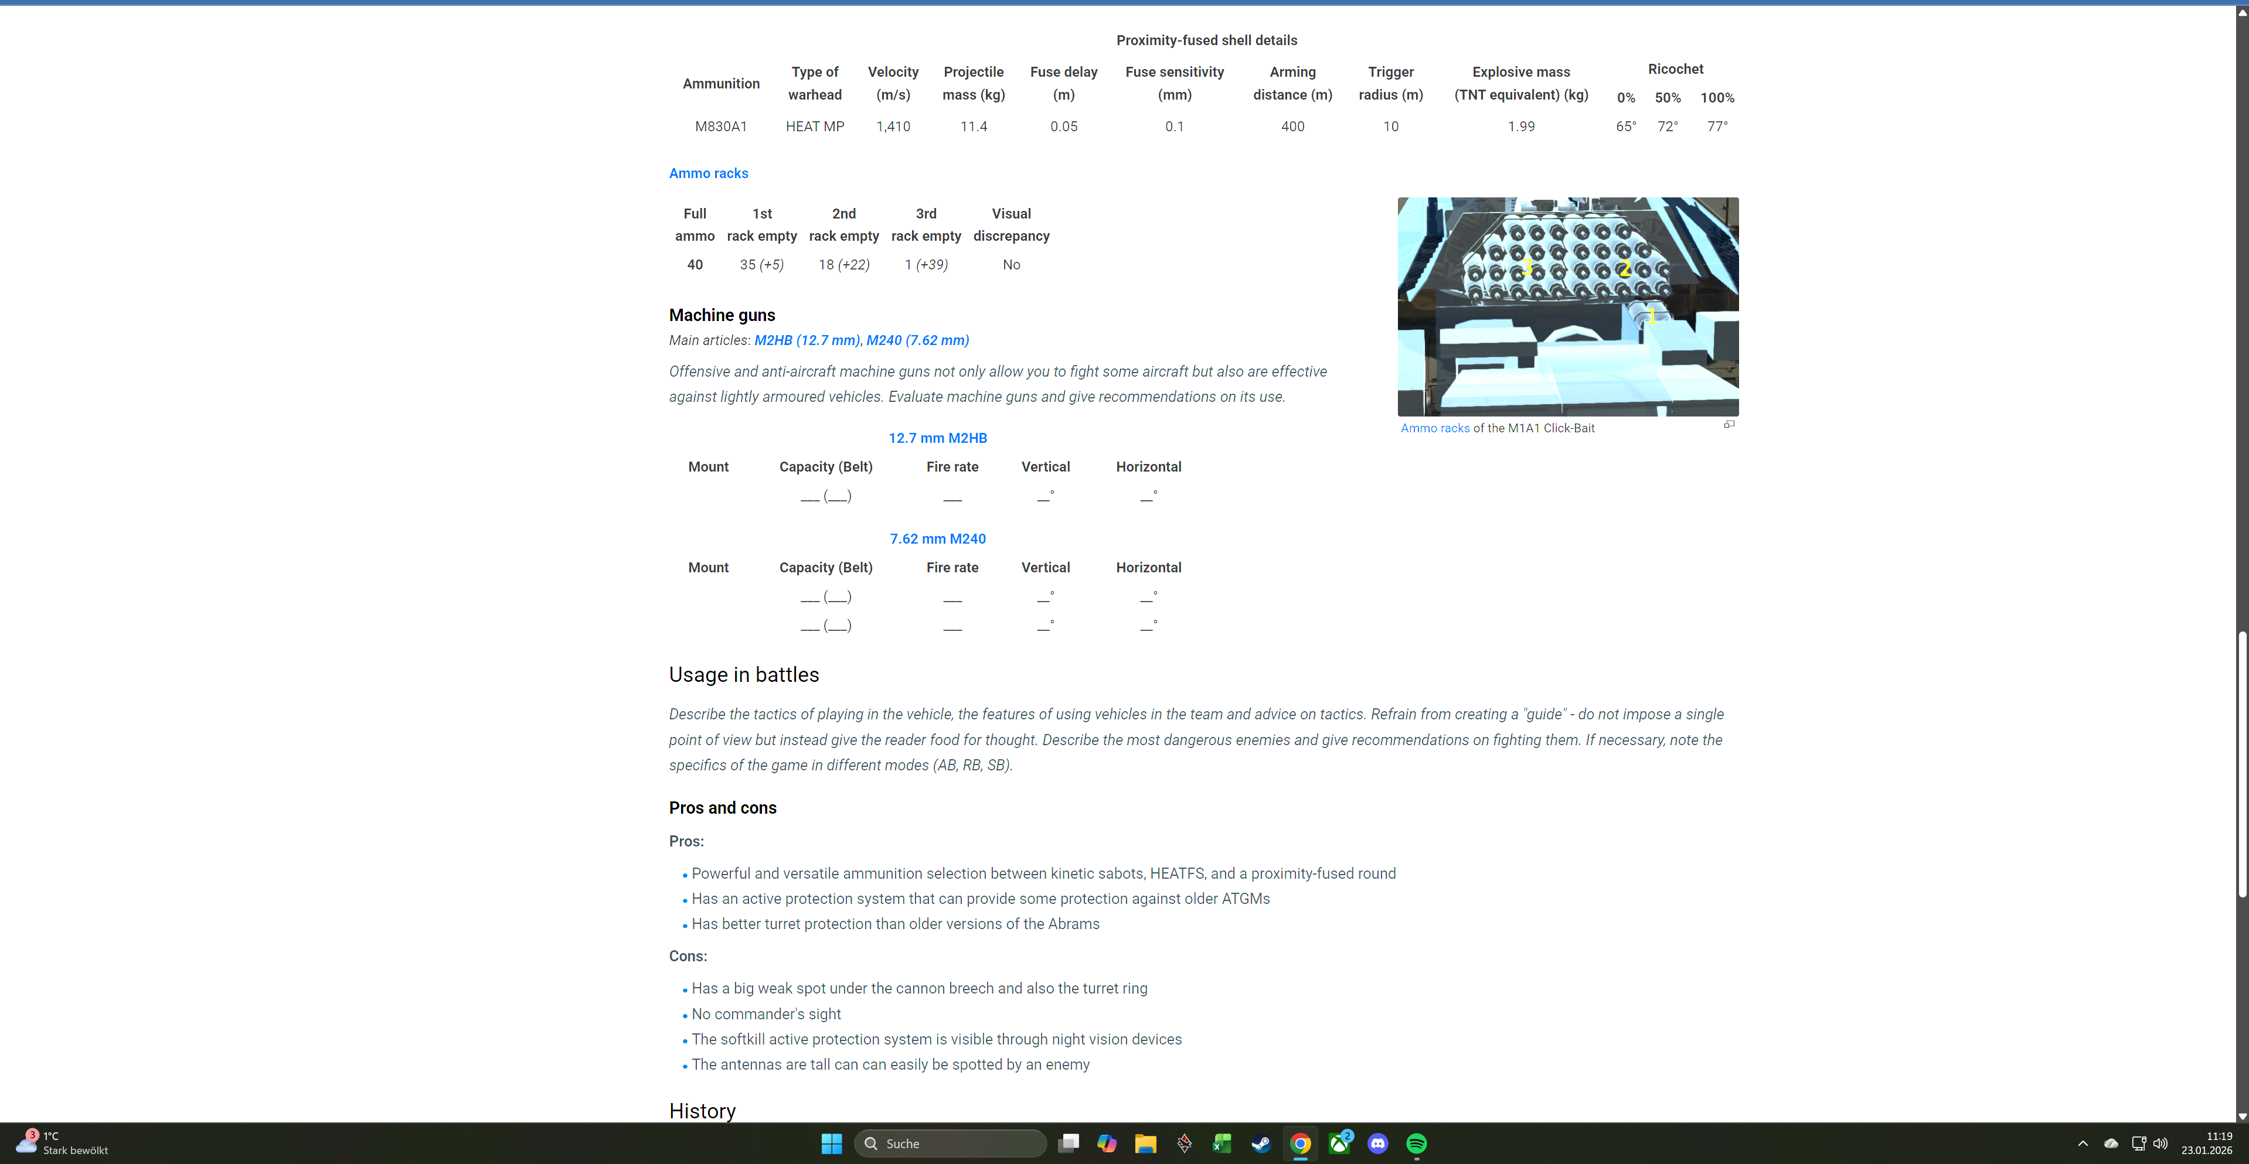Image resolution: width=2249 pixels, height=1164 pixels.
Task: Open the Xbox app in taskbar
Action: (x=1339, y=1143)
